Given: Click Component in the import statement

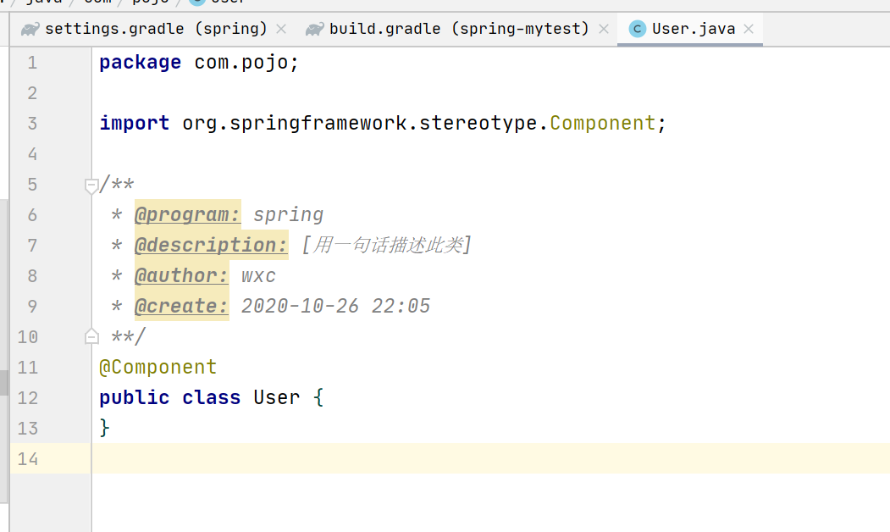Looking at the screenshot, I should (602, 123).
